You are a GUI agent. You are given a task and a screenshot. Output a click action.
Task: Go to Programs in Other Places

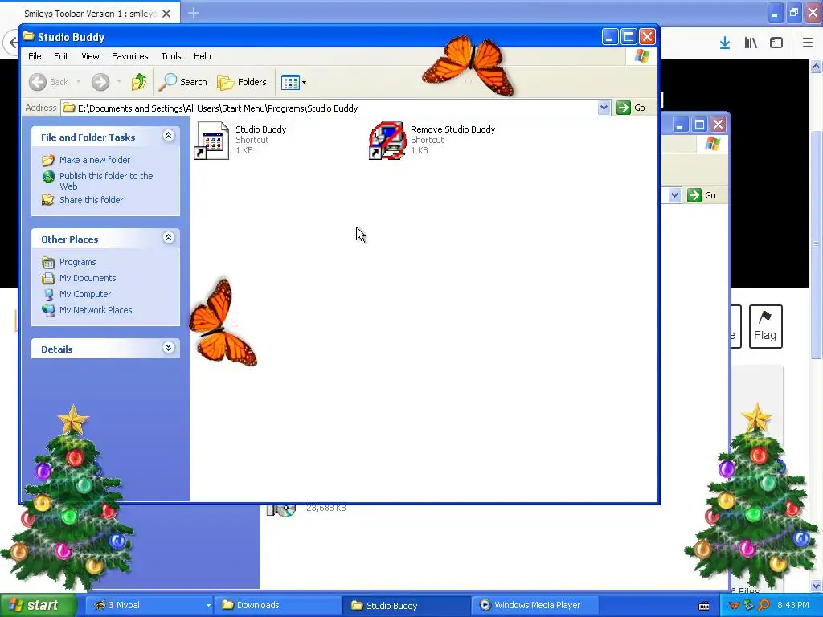[78, 262]
